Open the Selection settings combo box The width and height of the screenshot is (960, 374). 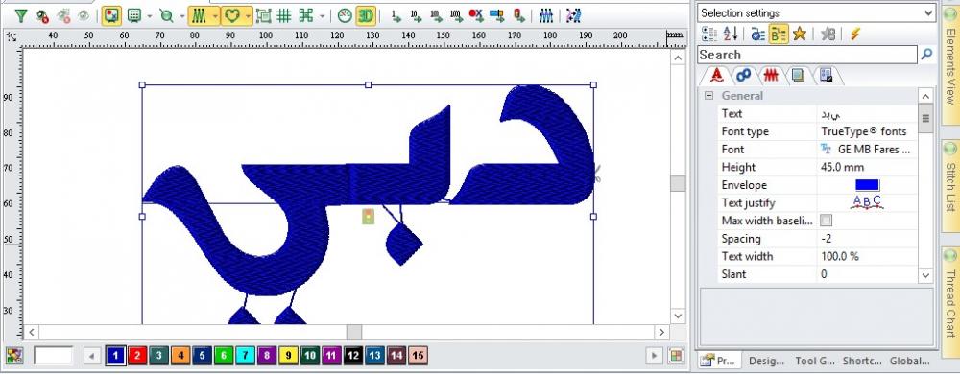click(817, 12)
